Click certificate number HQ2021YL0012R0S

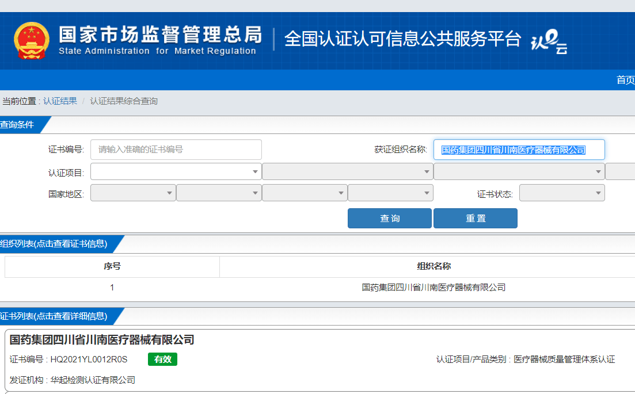[89, 359]
